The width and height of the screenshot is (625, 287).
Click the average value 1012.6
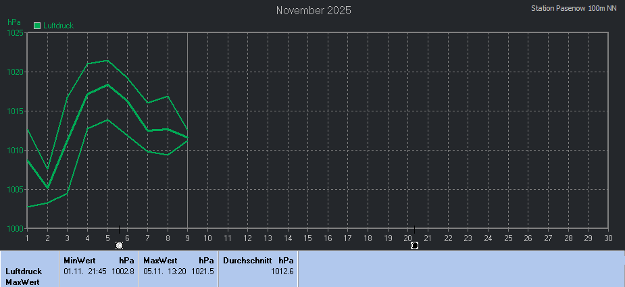click(x=282, y=271)
